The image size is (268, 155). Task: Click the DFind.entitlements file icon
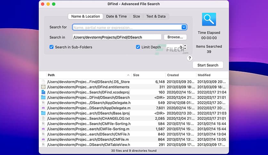pyautogui.click(x=43, y=87)
